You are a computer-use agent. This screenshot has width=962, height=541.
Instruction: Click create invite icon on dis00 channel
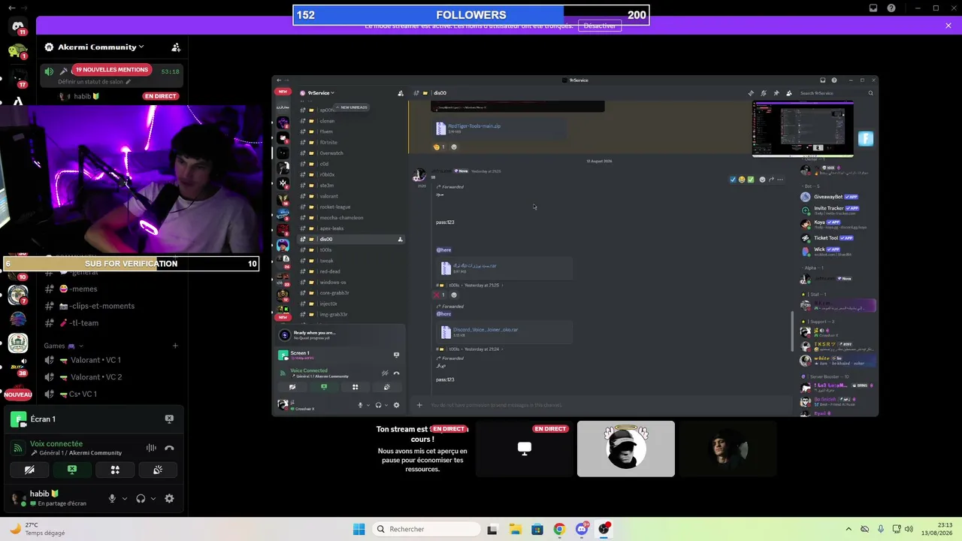pos(400,239)
